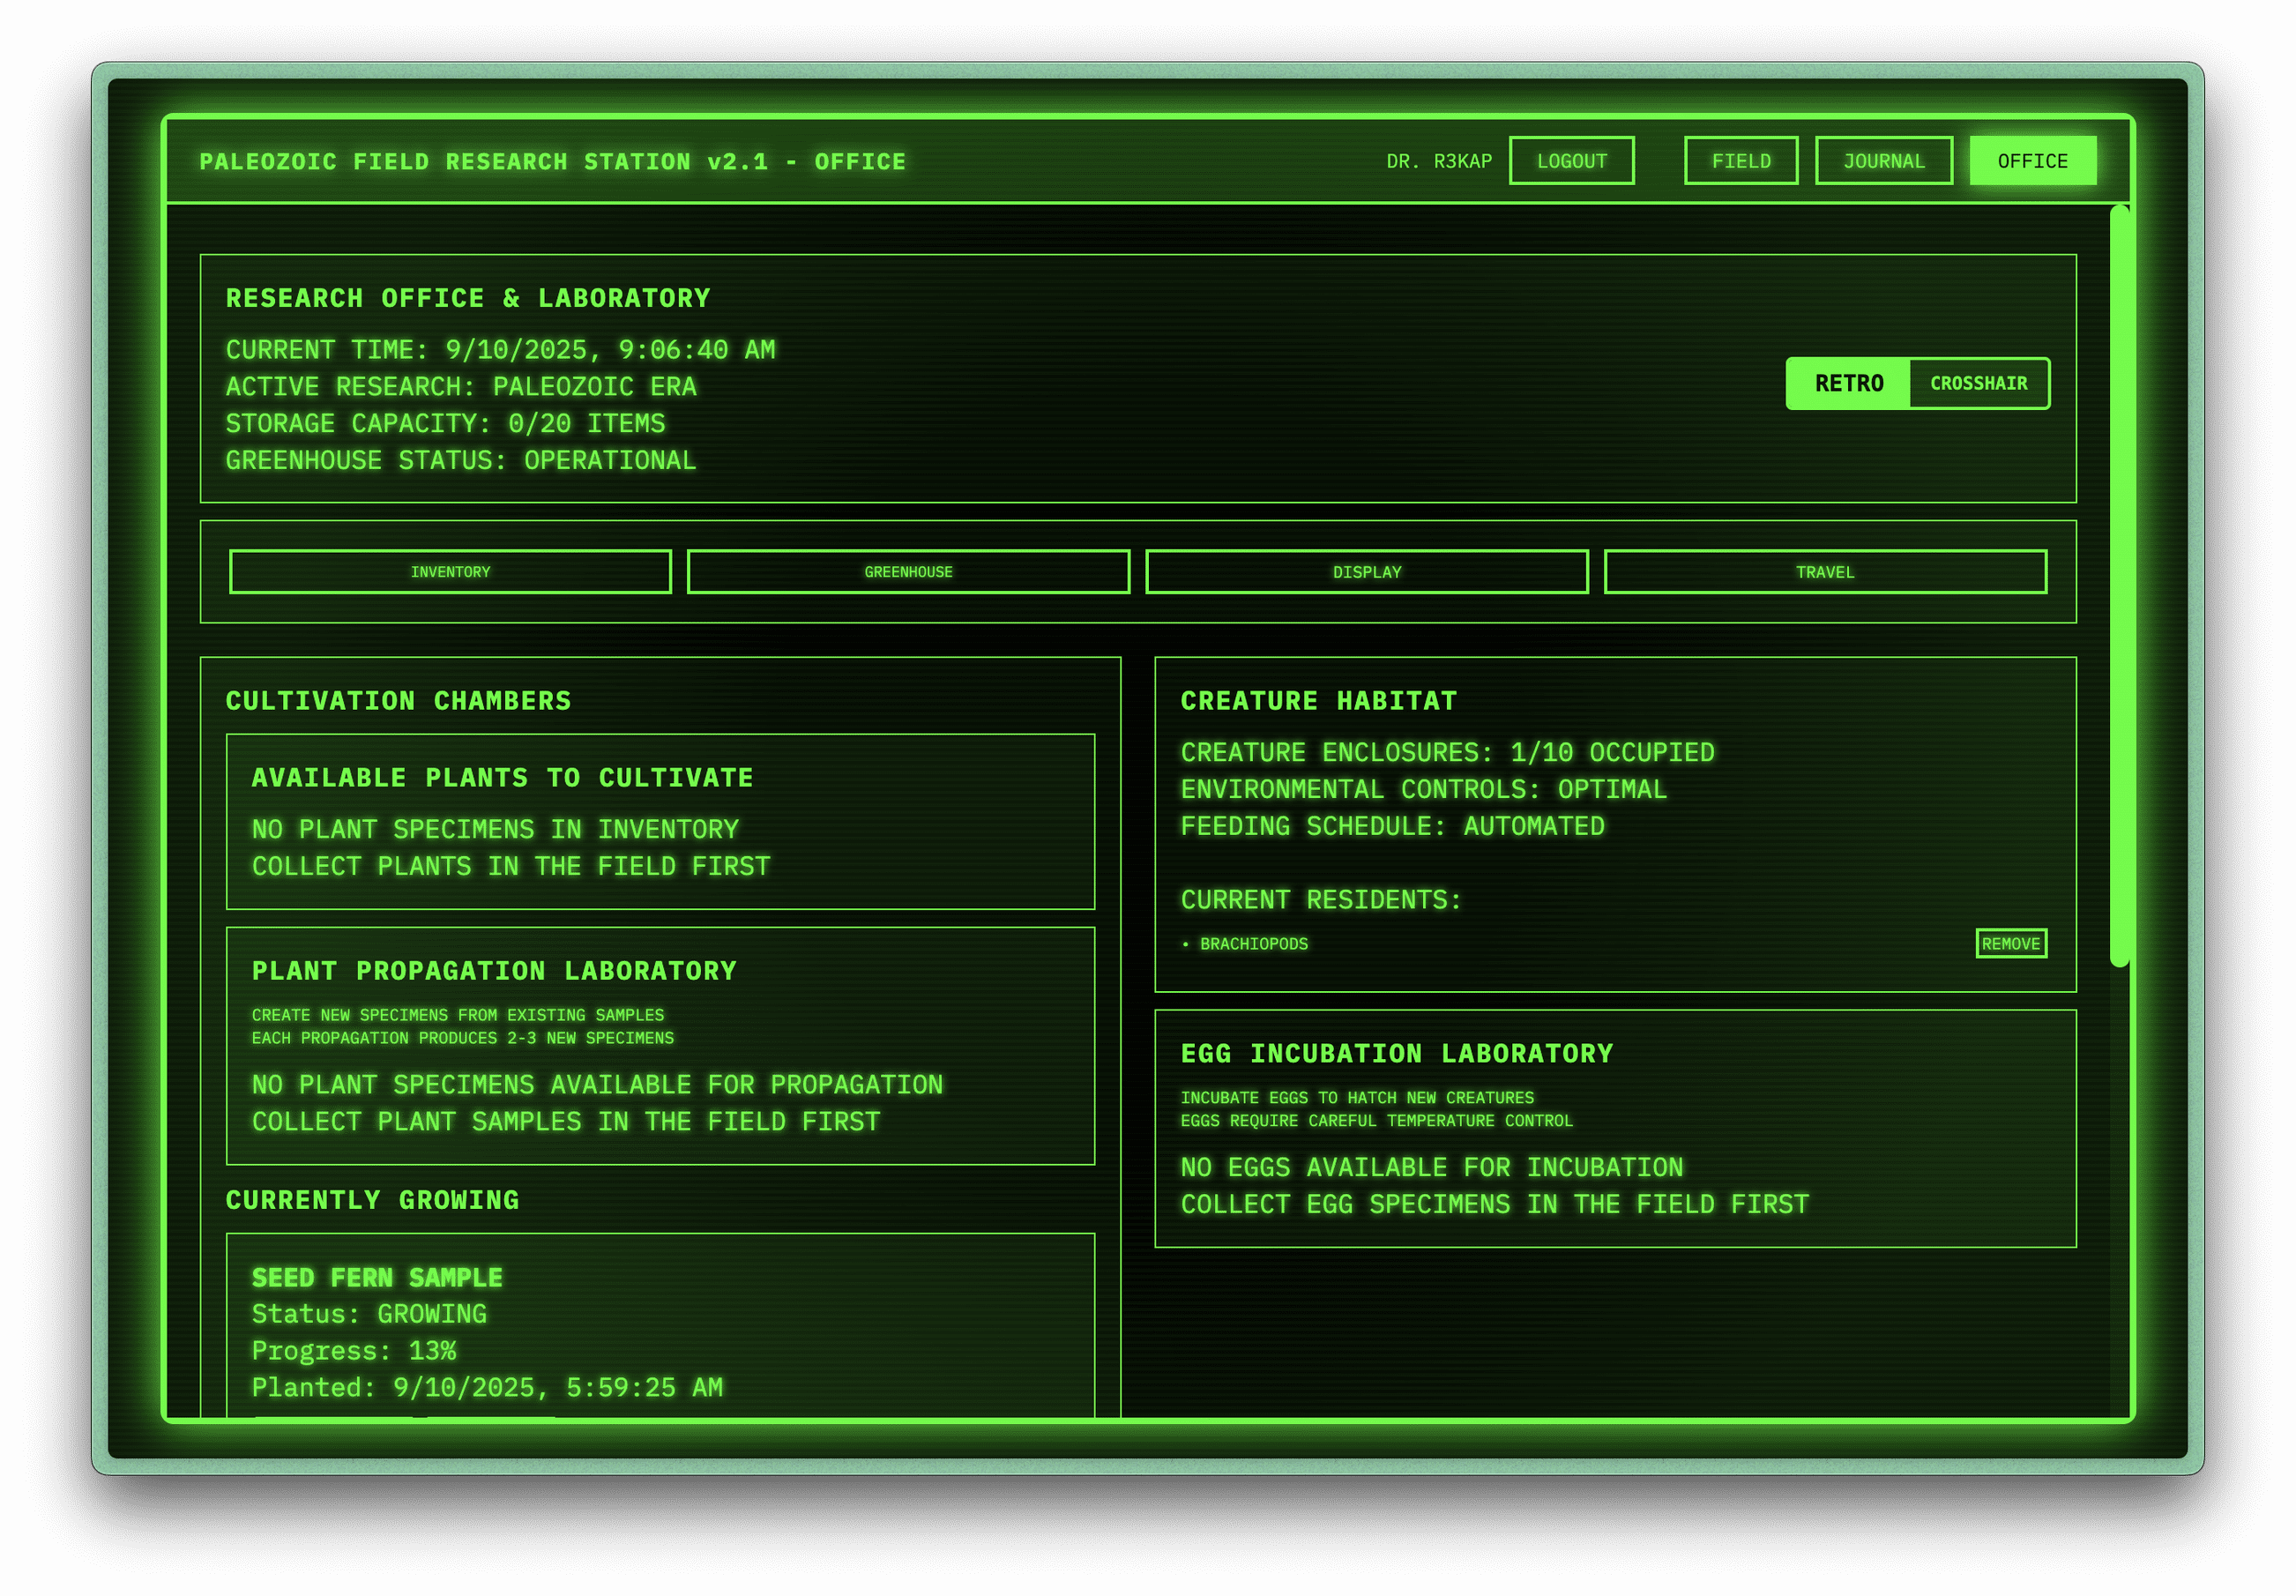This screenshot has height=1596, width=2296.
Task: Go to the GREENHOUSE section
Action: click(908, 572)
